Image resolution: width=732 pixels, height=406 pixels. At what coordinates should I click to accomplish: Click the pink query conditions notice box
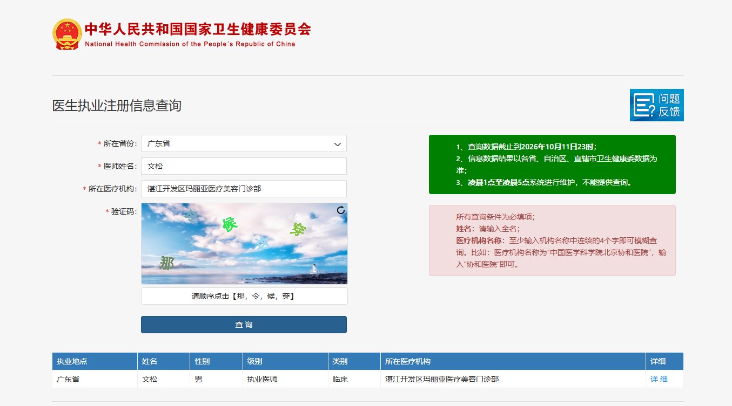pyautogui.click(x=552, y=240)
